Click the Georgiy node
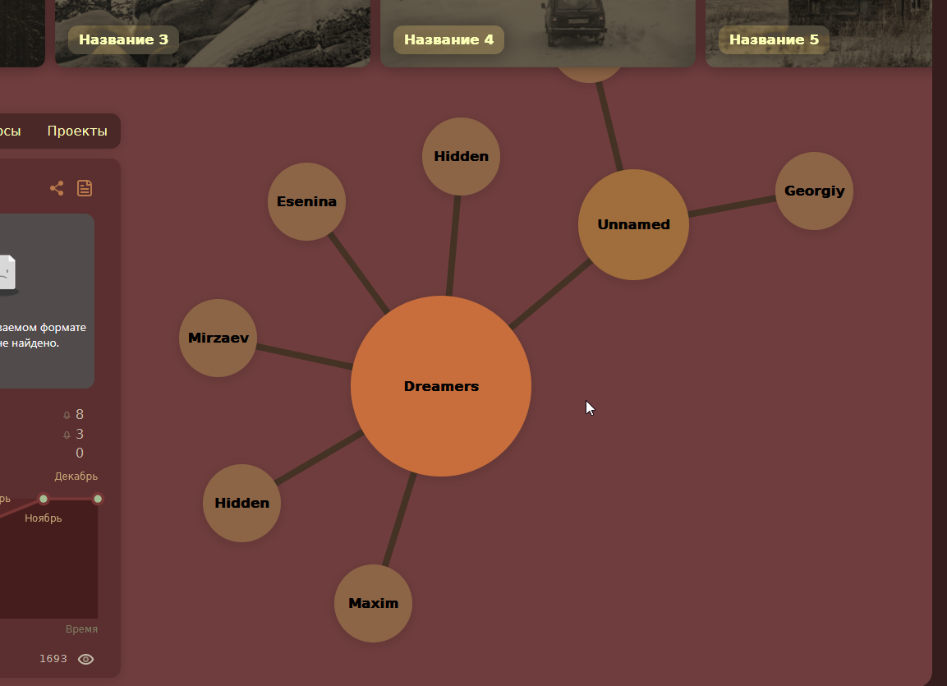The image size is (947, 686). tap(814, 191)
